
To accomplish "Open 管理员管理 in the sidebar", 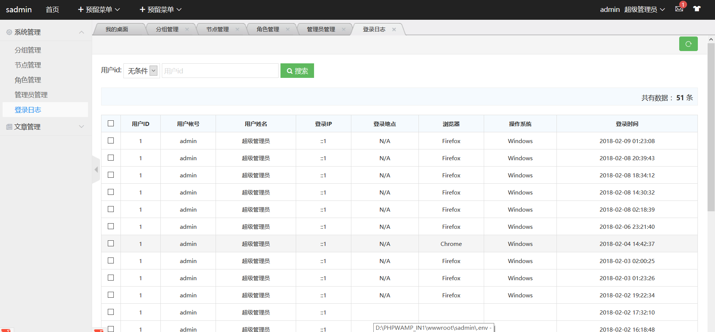I will pyautogui.click(x=31, y=95).
